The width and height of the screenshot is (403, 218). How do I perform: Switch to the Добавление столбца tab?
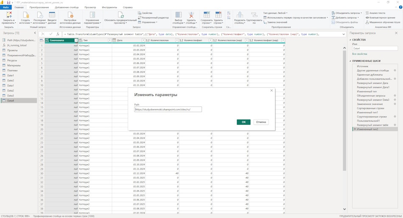(x=67, y=7)
